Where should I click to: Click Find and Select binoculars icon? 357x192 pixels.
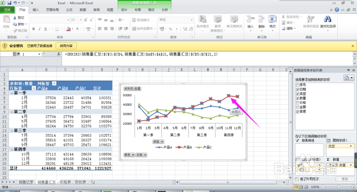click(327, 19)
